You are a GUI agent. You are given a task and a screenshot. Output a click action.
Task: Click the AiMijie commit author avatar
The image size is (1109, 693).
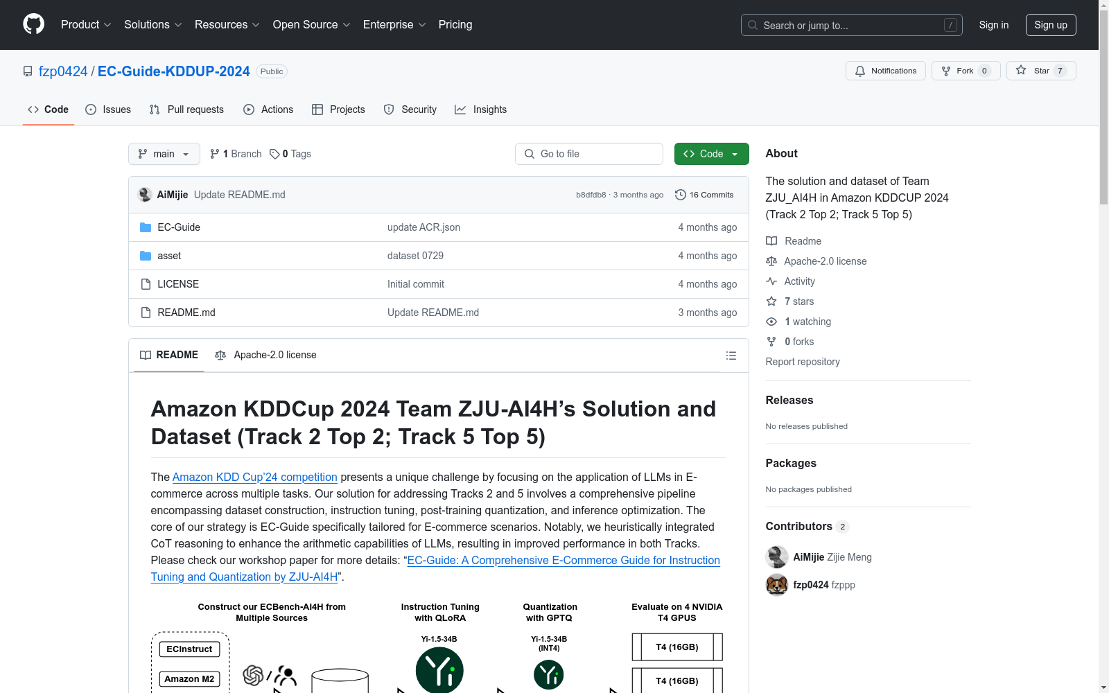click(145, 195)
